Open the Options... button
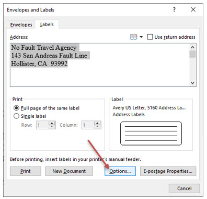The height and width of the screenshot is (199, 207). (x=120, y=171)
